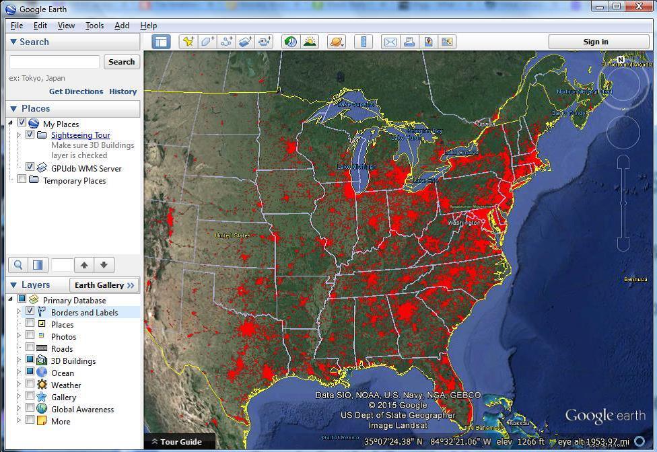Open the print toolbar icon
The image size is (657, 452).
409,42
